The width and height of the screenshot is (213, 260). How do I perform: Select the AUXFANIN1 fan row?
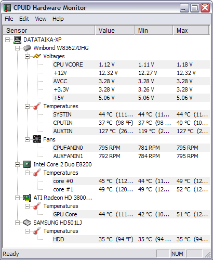point(131,156)
